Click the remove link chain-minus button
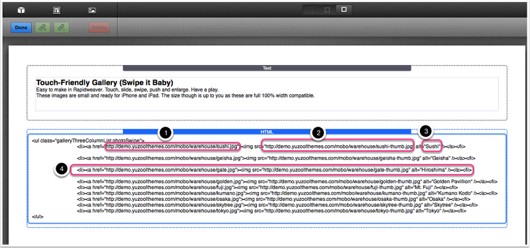The image size is (530, 248). pos(62,28)
